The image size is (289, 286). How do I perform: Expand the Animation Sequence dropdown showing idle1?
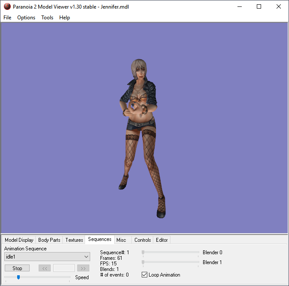[x=47, y=257]
